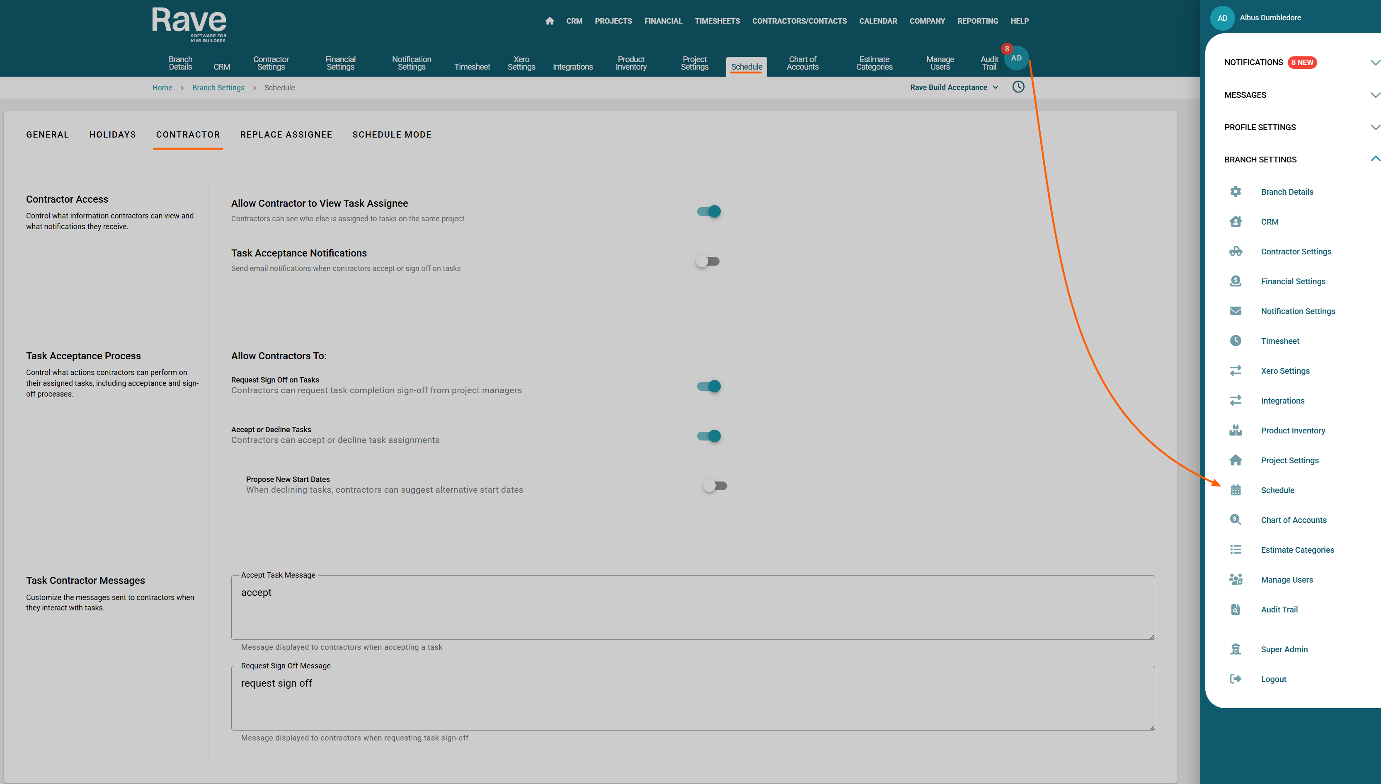Click the Schedule calendar icon in sidebar
The height and width of the screenshot is (784, 1381).
(x=1236, y=490)
